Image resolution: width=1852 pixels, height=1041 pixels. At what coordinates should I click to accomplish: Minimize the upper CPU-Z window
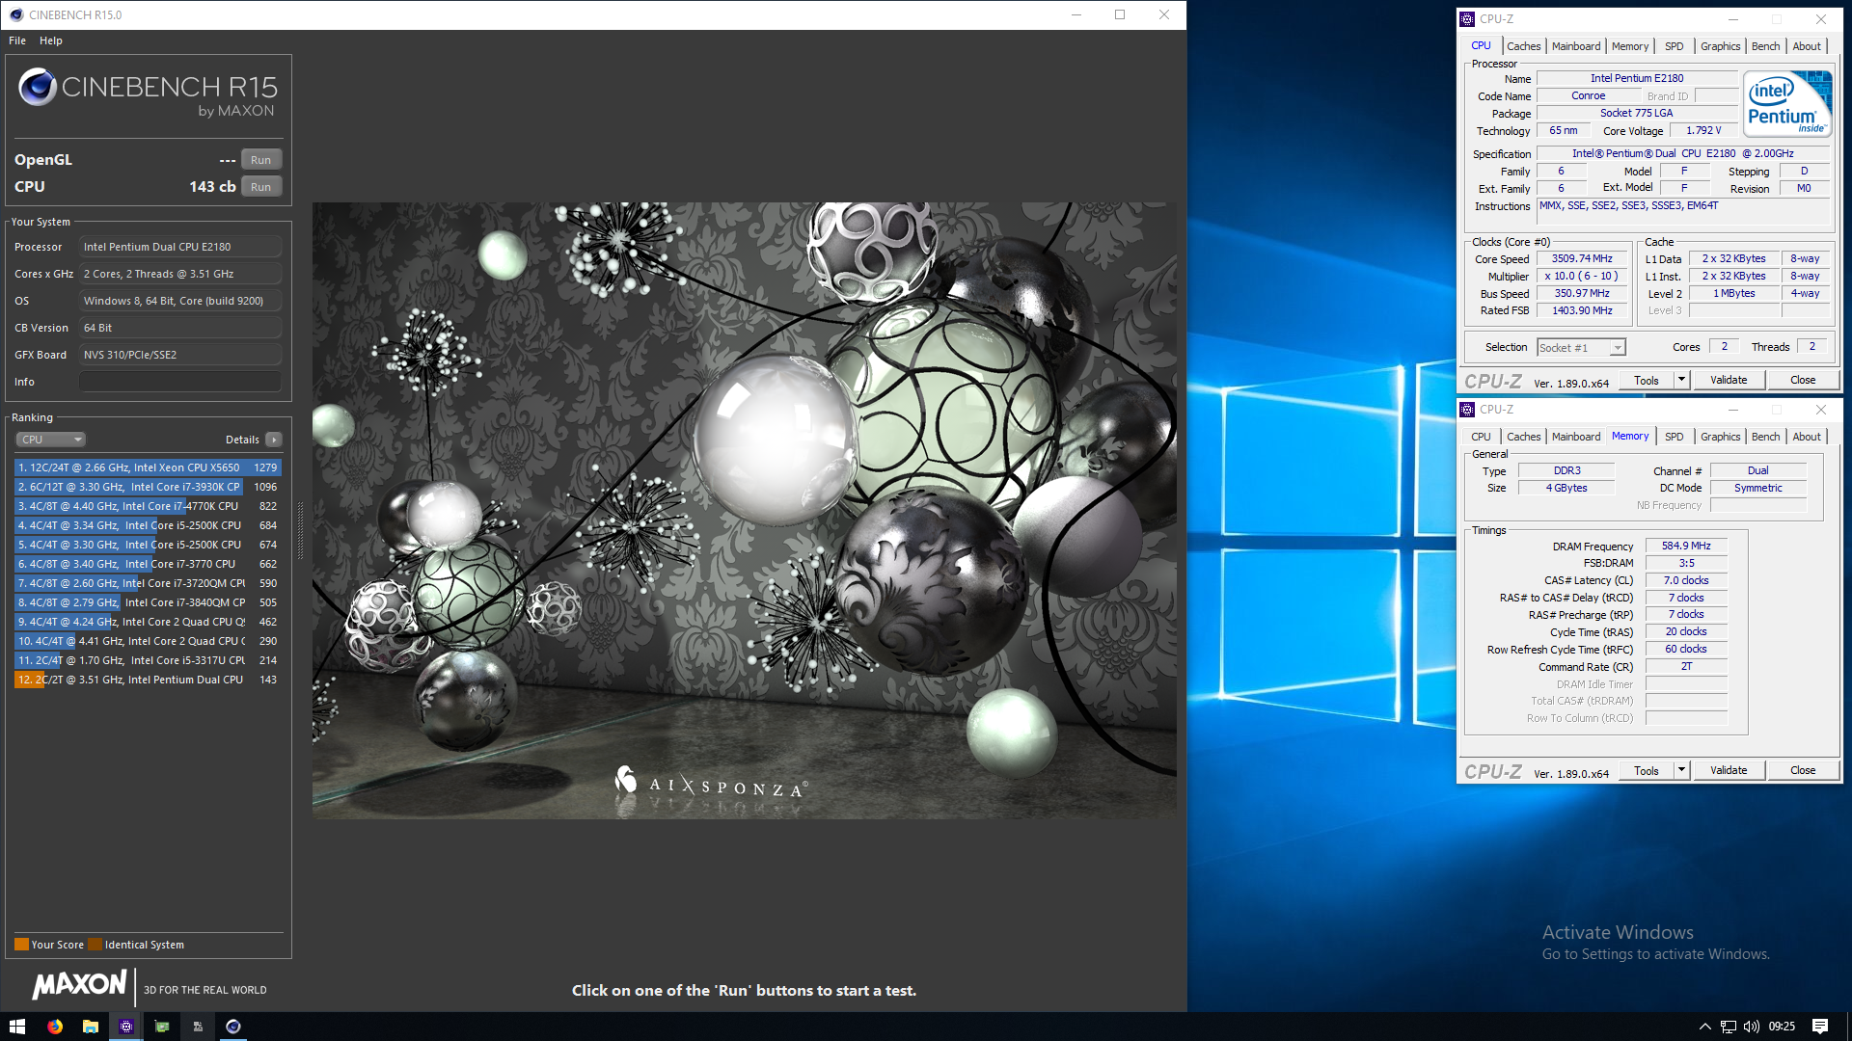pyautogui.click(x=1732, y=19)
